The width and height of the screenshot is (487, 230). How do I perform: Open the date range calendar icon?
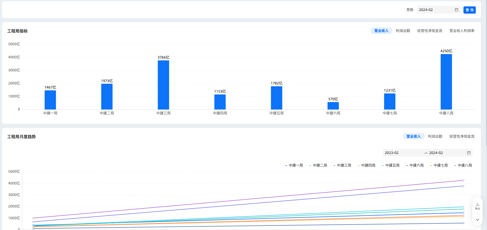[469, 153]
